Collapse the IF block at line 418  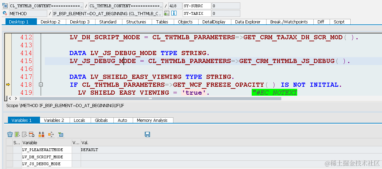41,85
